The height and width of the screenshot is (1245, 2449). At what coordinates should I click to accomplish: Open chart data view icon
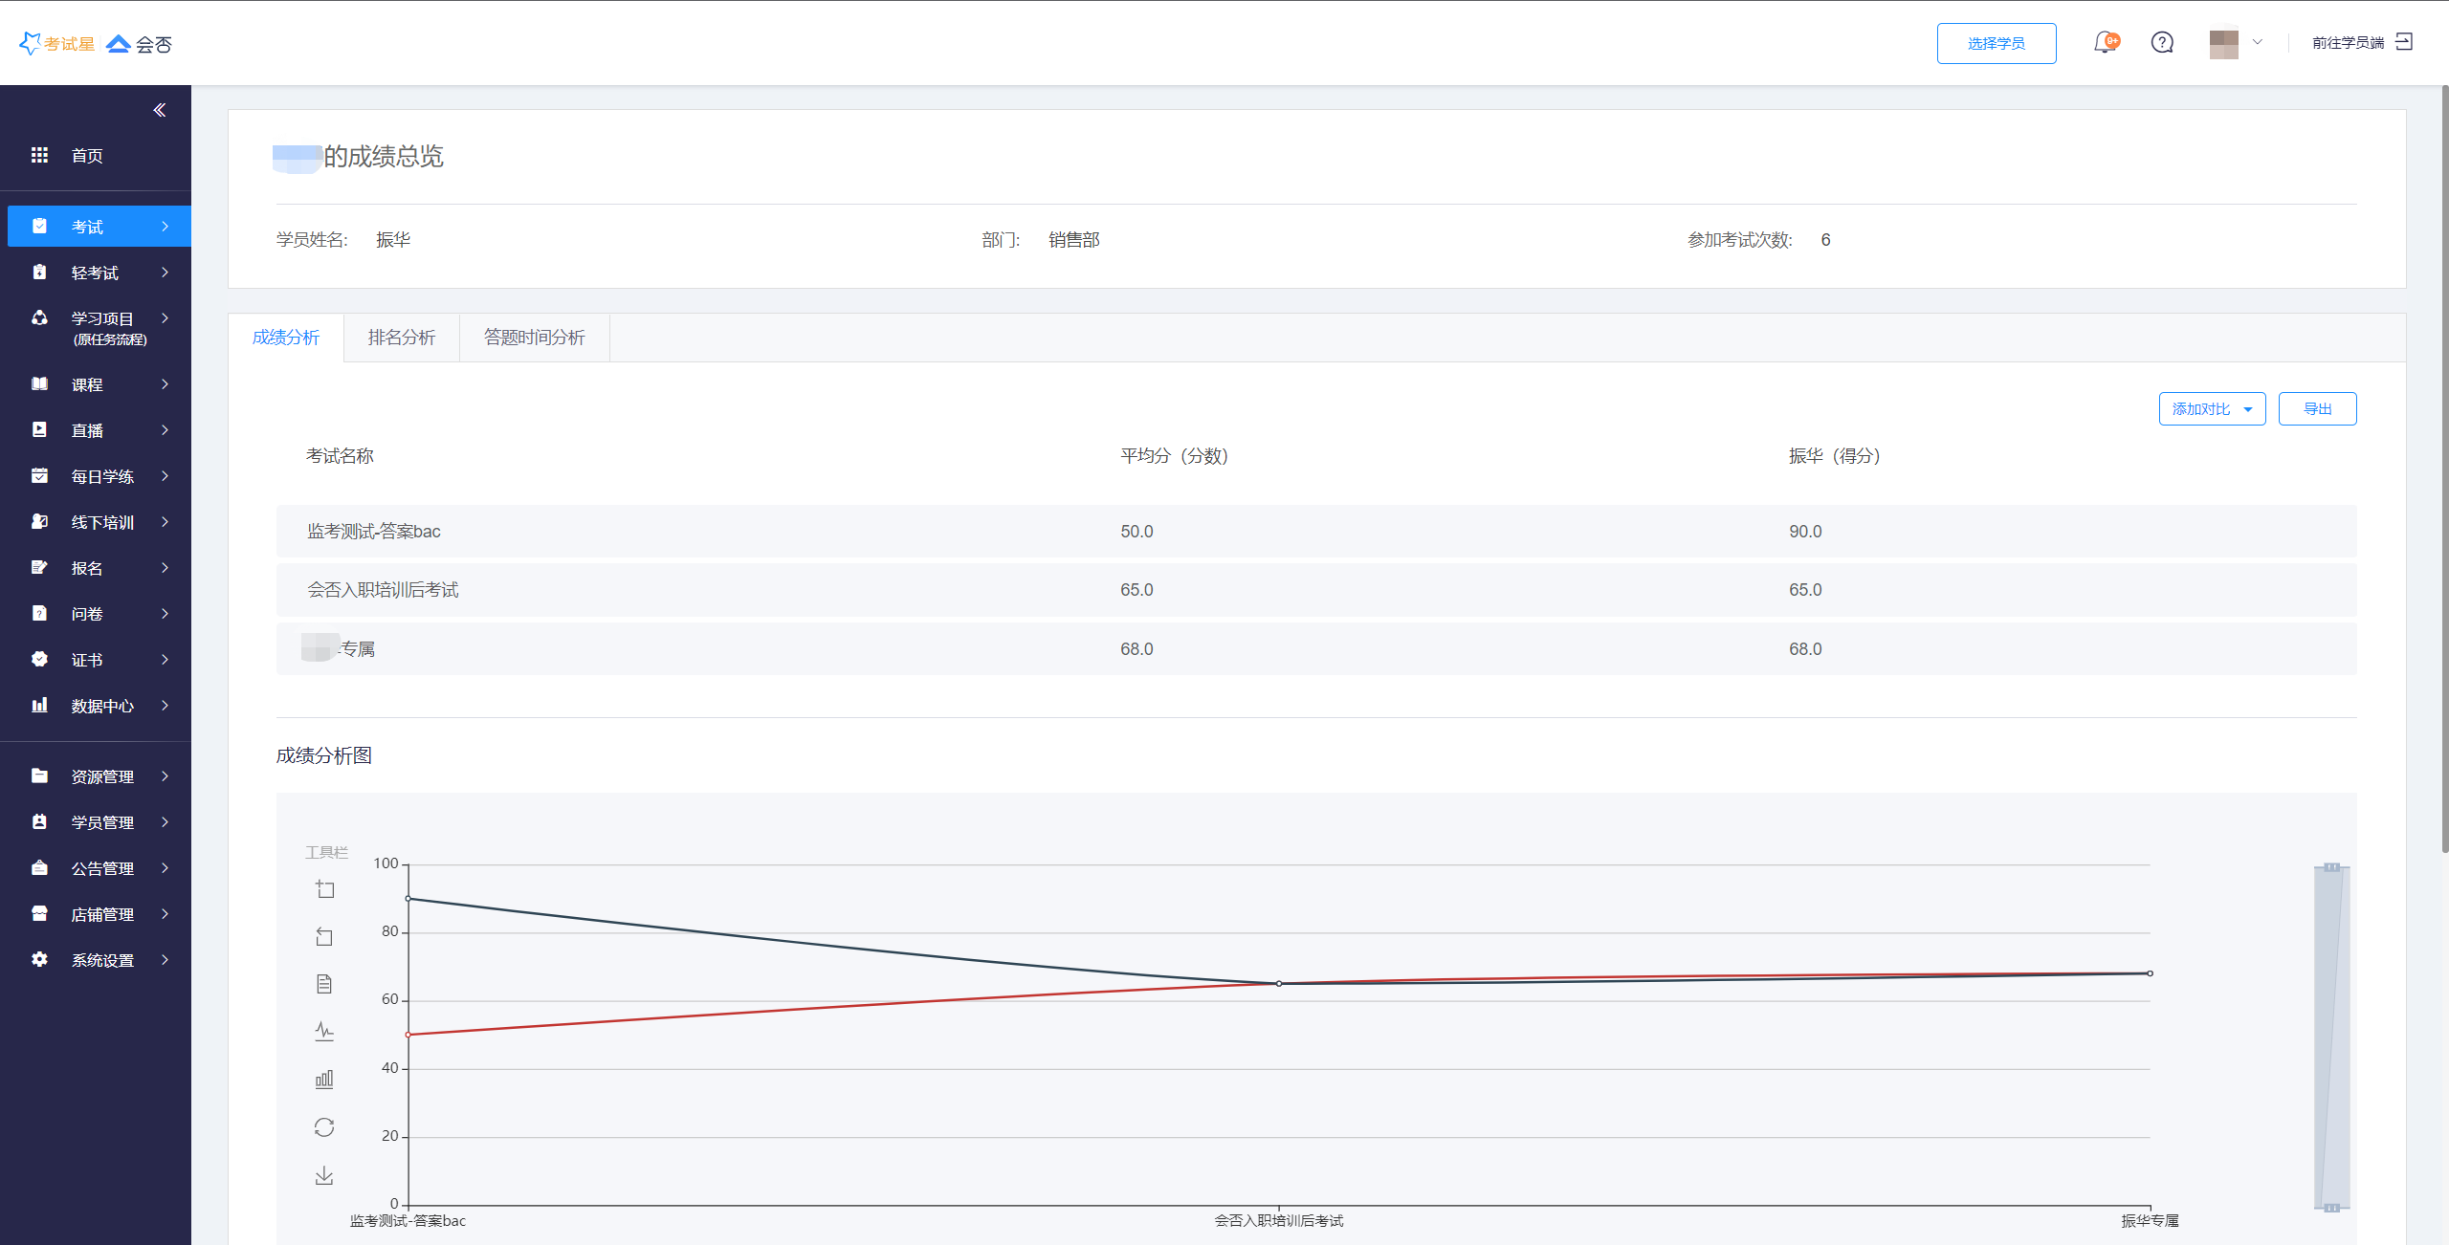pyautogui.click(x=324, y=984)
